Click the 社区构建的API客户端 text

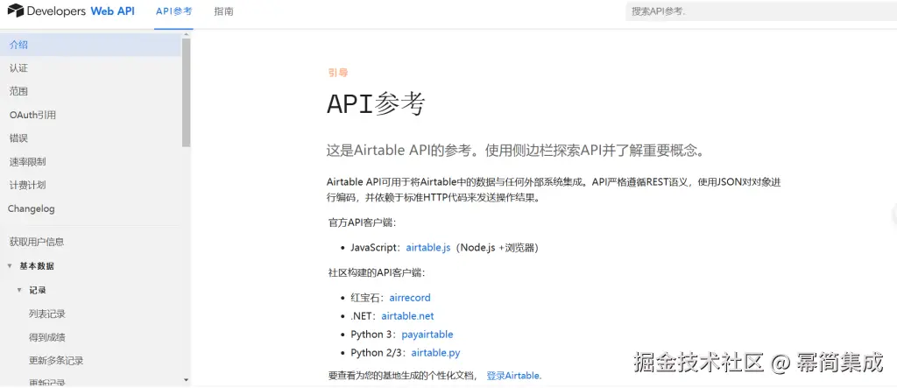(x=376, y=272)
